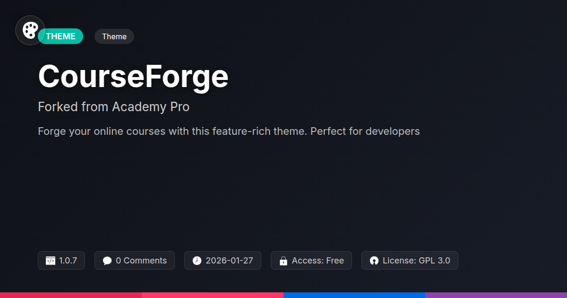Click the comments speech bubble icon
567x298 pixels.
tap(107, 261)
